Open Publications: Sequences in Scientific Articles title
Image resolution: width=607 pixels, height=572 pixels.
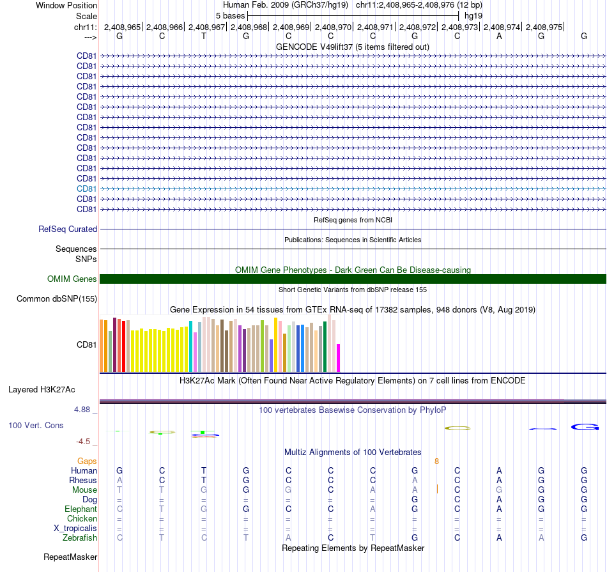coord(353,240)
